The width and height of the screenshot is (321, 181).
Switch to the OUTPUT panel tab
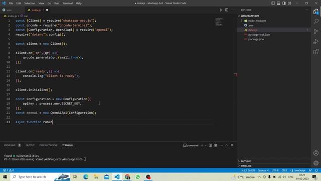[30, 145]
